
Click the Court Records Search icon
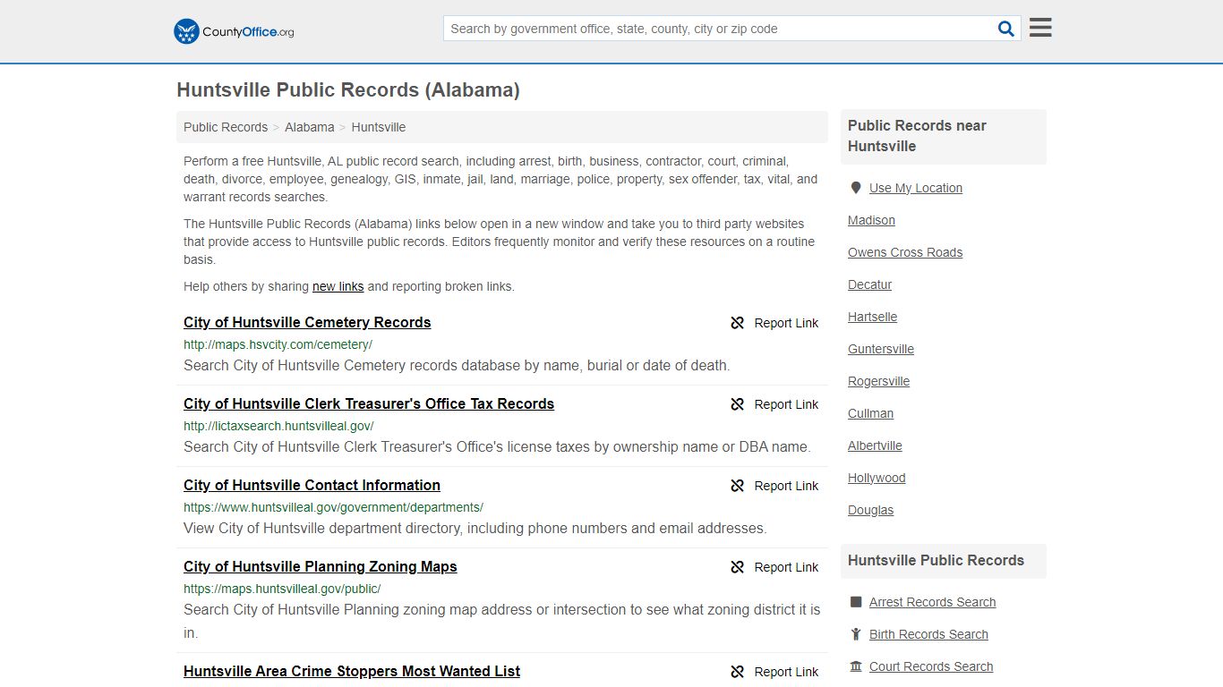coord(856,666)
